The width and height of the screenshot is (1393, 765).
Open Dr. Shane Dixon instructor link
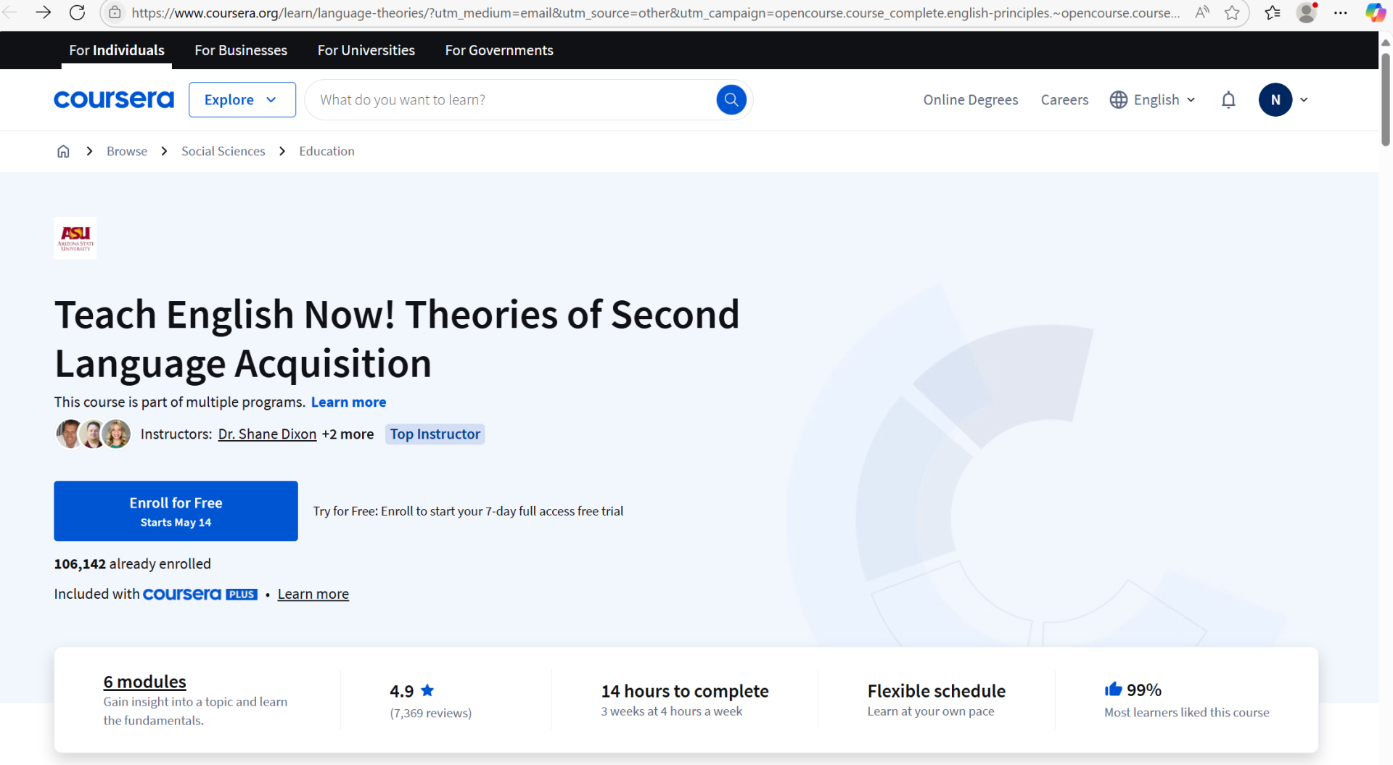coord(267,434)
